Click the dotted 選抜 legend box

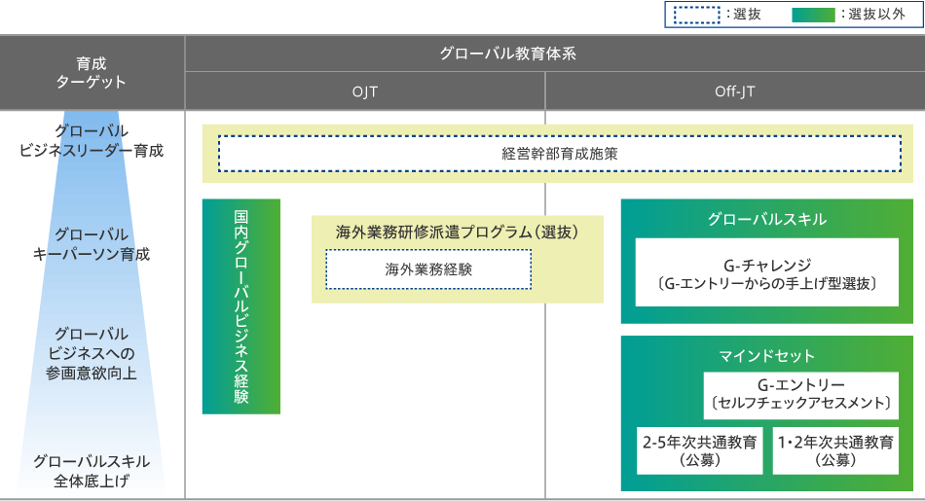(696, 15)
